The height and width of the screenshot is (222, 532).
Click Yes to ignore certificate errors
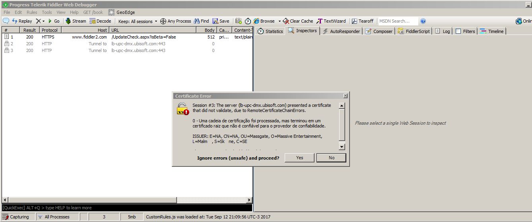[300, 158]
